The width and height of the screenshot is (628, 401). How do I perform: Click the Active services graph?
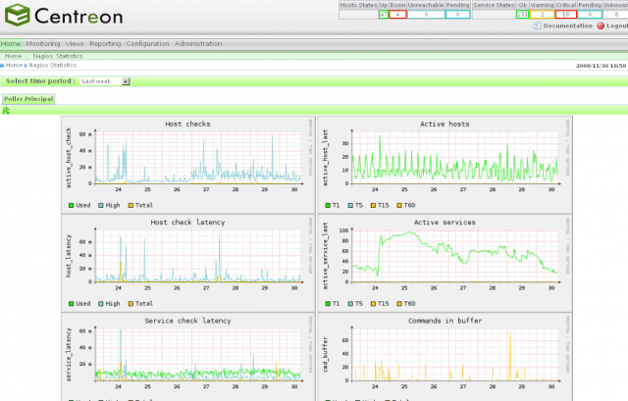[442, 257]
